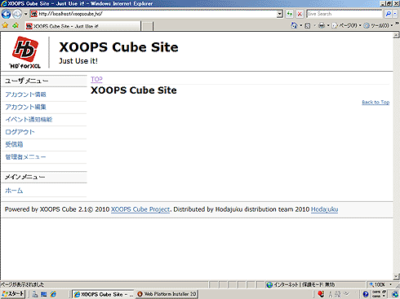Expand the search provider dropdown arrow
This screenshot has height=299, width=400.
click(395, 14)
